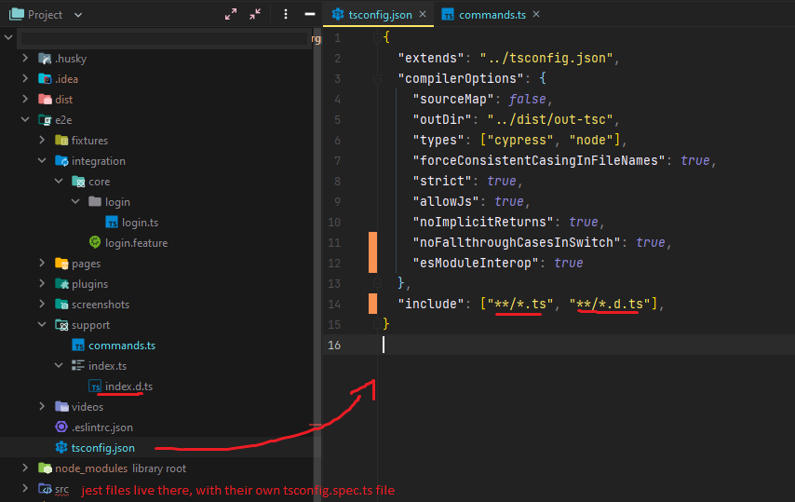Screen dimensions: 795x502
Task: Expand the videos folder
Action: pyautogui.click(x=42, y=406)
